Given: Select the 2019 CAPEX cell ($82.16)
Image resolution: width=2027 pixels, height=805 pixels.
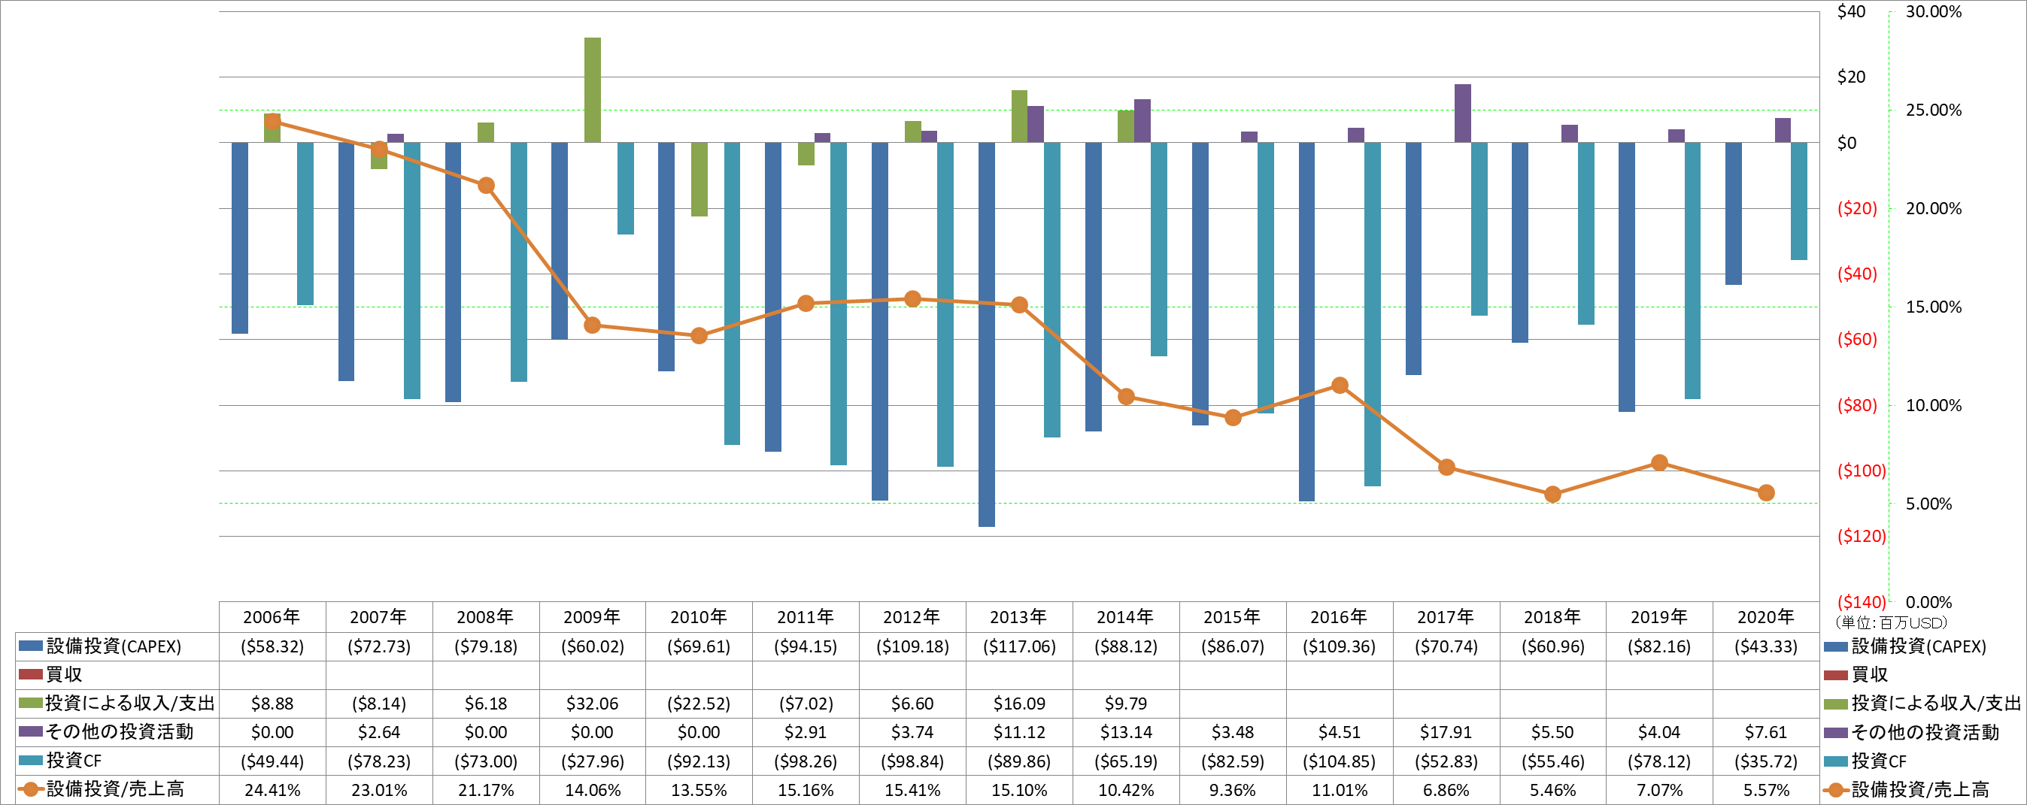Looking at the screenshot, I should (x=1658, y=646).
